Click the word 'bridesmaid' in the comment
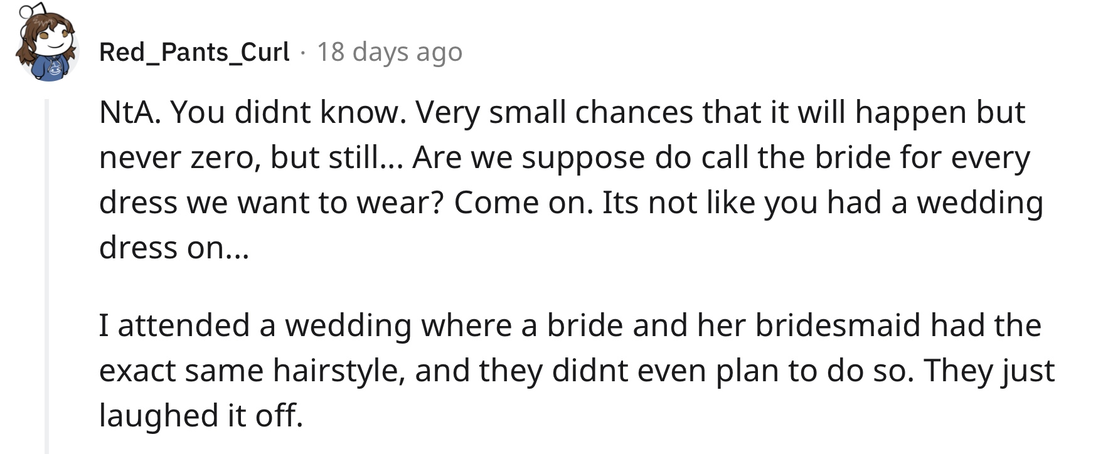The height and width of the screenshot is (454, 1108). point(838,325)
